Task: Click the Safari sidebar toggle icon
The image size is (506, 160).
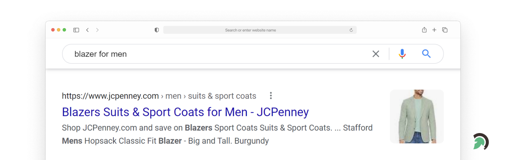Action: [76, 30]
